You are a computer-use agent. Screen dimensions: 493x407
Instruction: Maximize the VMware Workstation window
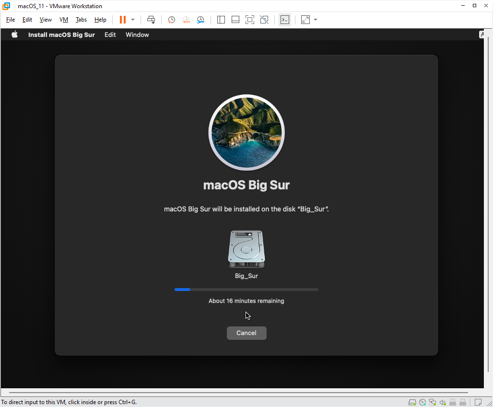pyautogui.click(x=474, y=6)
